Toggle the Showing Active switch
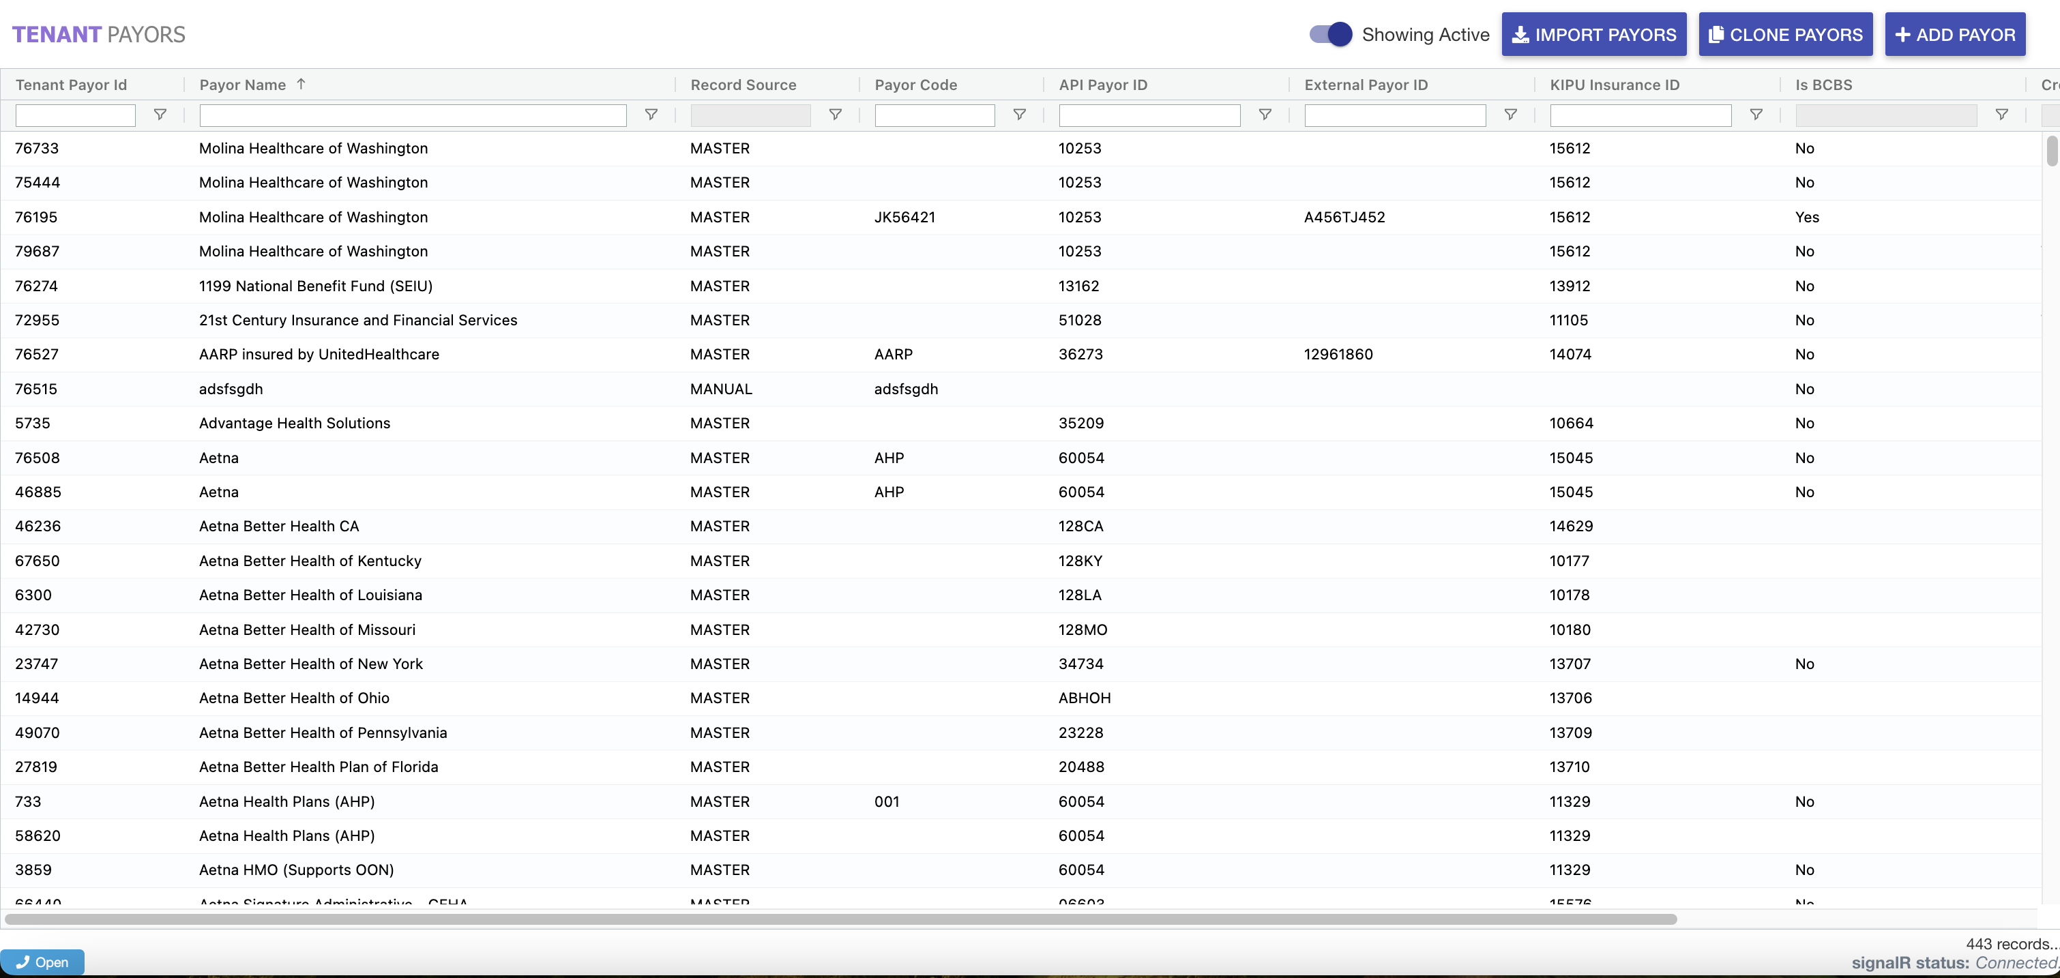This screenshot has height=978, width=2060. tap(1330, 34)
